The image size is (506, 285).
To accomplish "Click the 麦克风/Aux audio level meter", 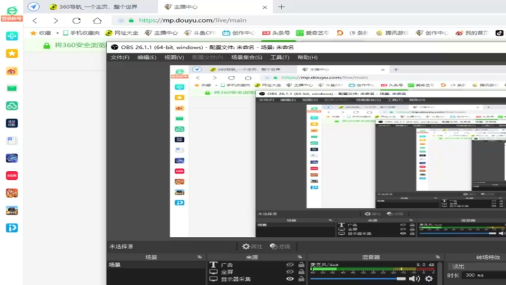I will [372, 270].
